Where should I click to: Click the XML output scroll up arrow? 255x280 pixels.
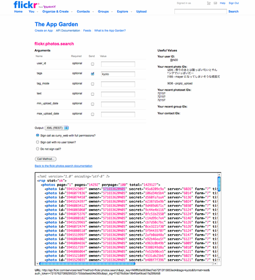219,175
